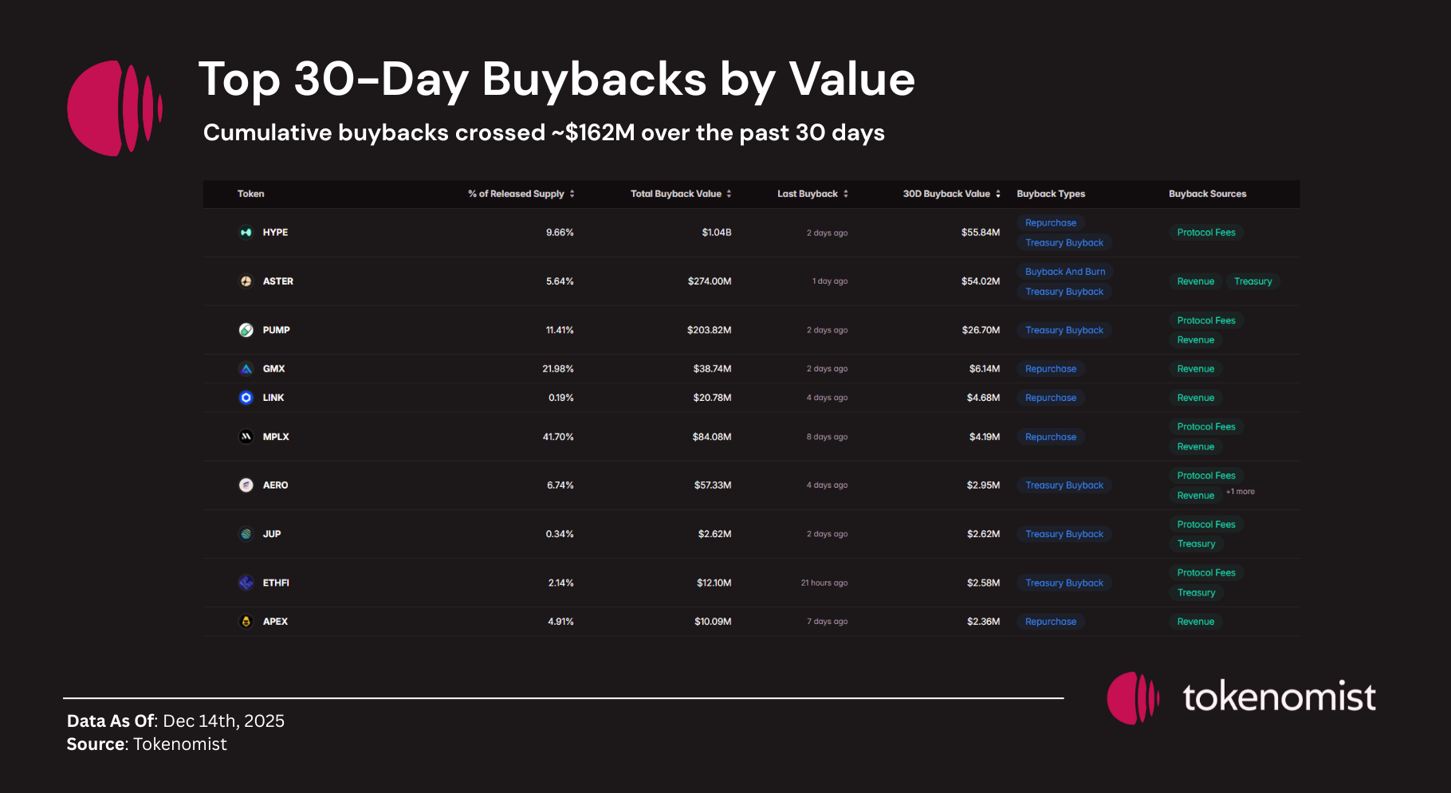
Task: Click the ETHFI token icon
Action: [x=246, y=583]
